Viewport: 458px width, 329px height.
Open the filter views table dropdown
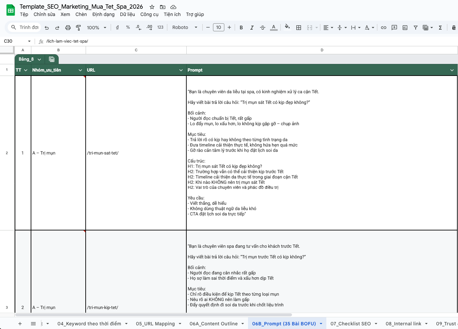tap(428, 28)
